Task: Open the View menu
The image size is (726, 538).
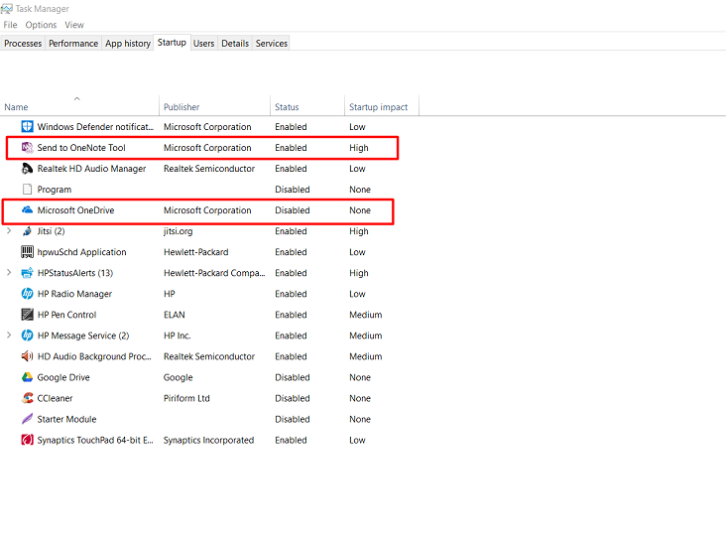Action: [74, 25]
